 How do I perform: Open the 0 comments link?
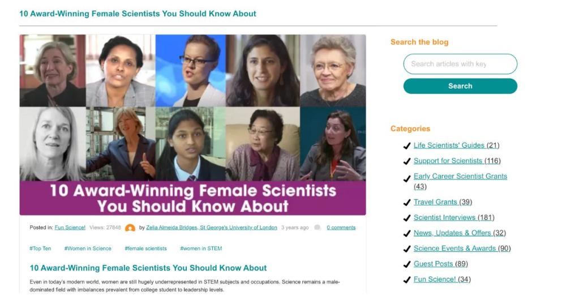[341, 228]
